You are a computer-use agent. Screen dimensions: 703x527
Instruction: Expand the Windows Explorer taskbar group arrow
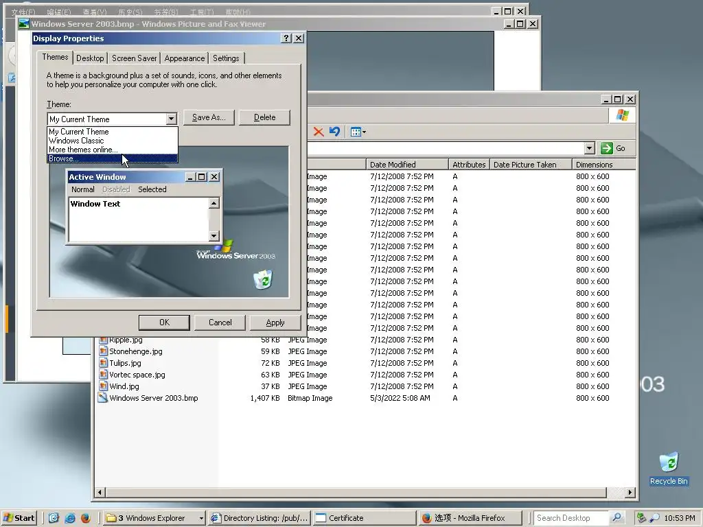[201, 518]
